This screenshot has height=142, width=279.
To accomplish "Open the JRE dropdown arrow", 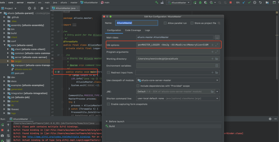I will (x=217, y=92).
